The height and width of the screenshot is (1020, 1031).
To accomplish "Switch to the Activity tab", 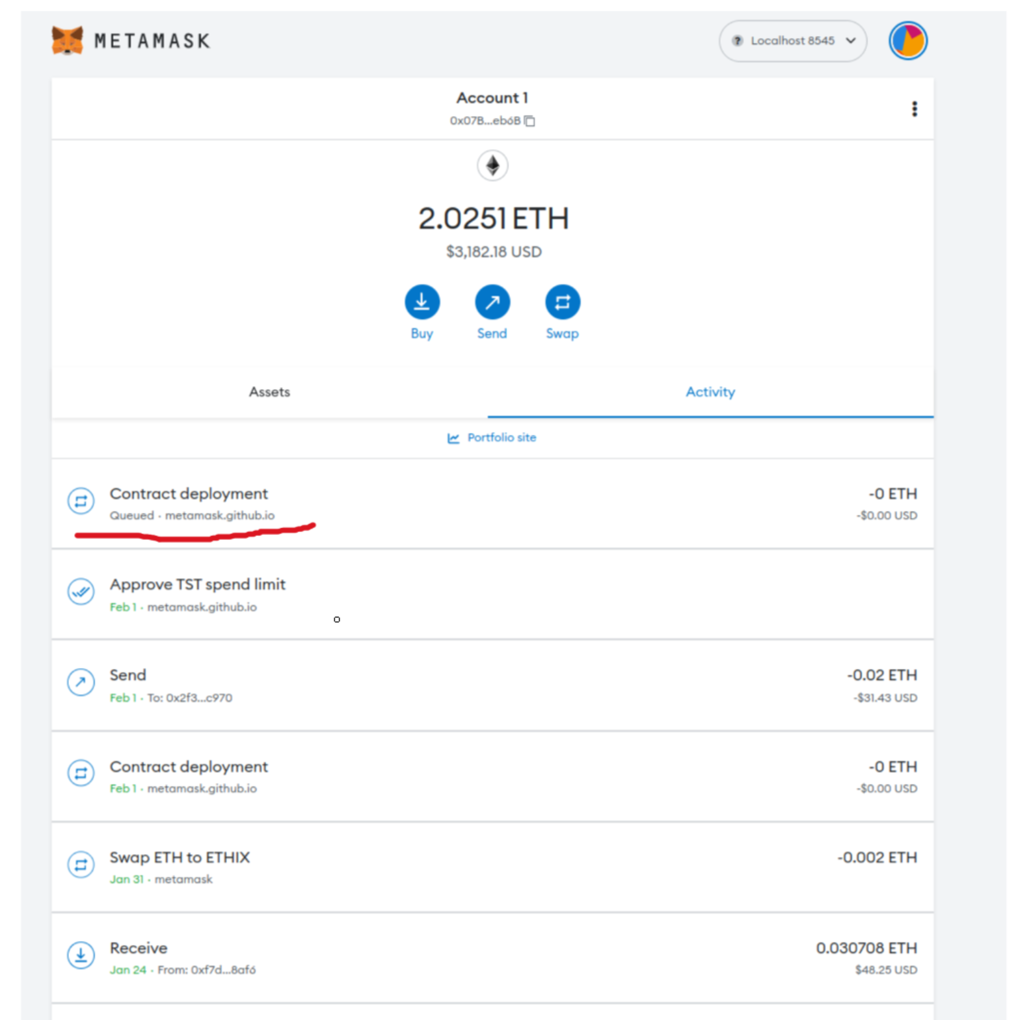I will pos(710,392).
